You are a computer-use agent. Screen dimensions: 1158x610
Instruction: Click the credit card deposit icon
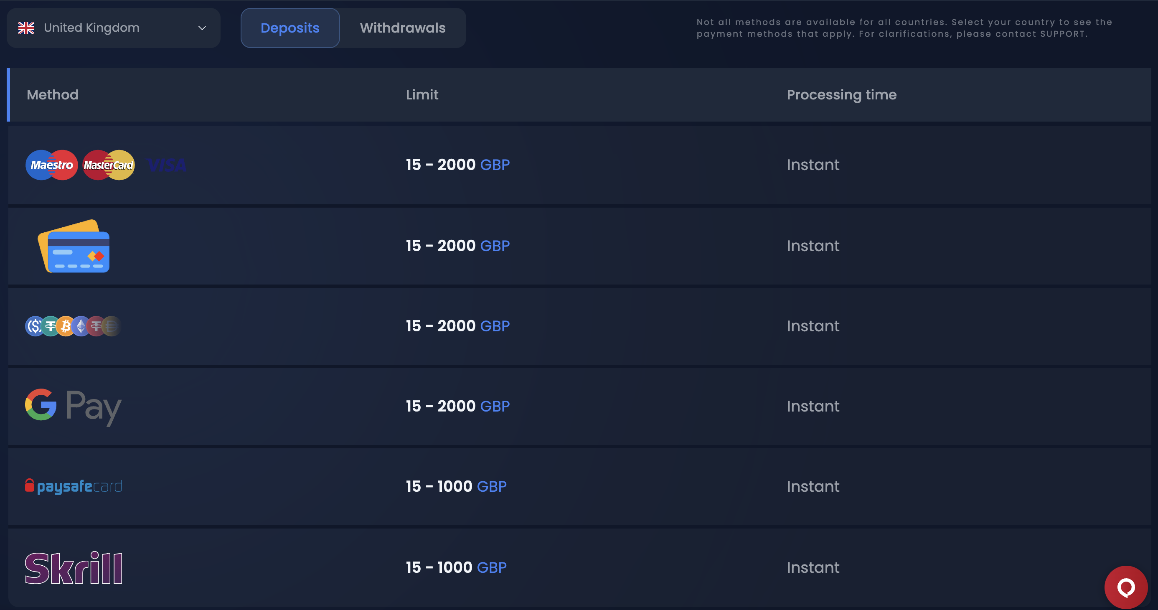tap(74, 245)
